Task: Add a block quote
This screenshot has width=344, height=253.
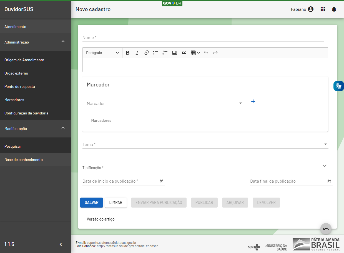Action: (x=184, y=53)
